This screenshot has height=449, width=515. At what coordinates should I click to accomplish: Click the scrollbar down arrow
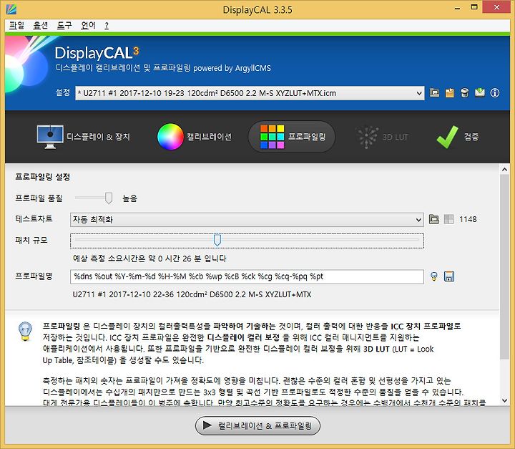pos(504,400)
